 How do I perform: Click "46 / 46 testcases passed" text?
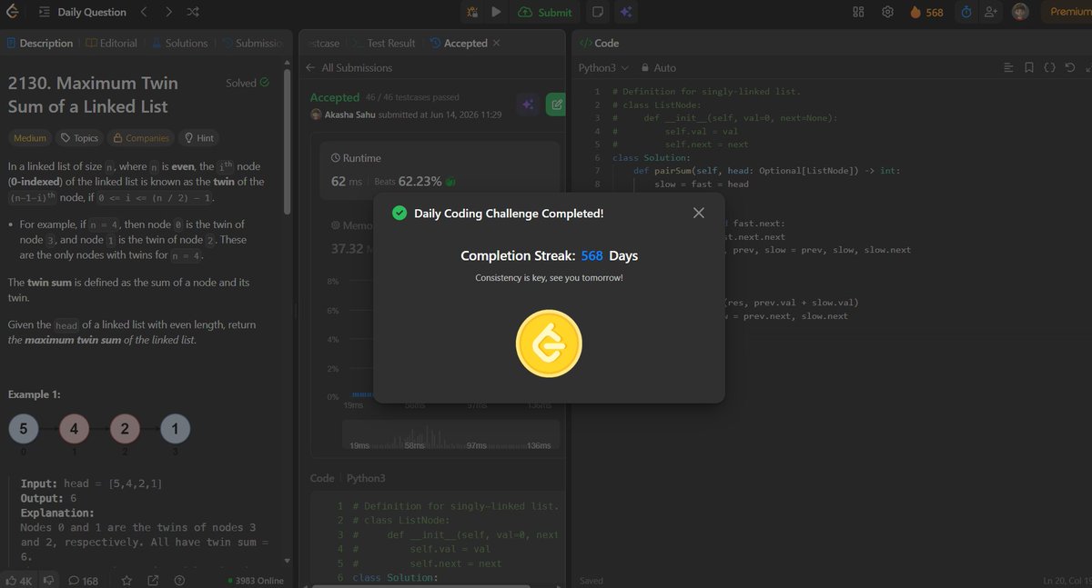(x=412, y=97)
